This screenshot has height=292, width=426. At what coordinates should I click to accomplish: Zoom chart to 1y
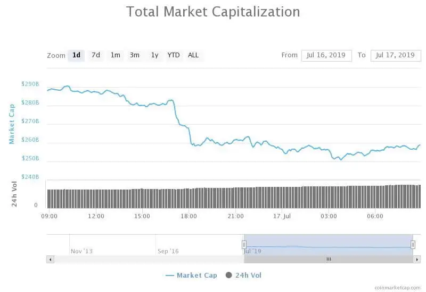pos(154,55)
